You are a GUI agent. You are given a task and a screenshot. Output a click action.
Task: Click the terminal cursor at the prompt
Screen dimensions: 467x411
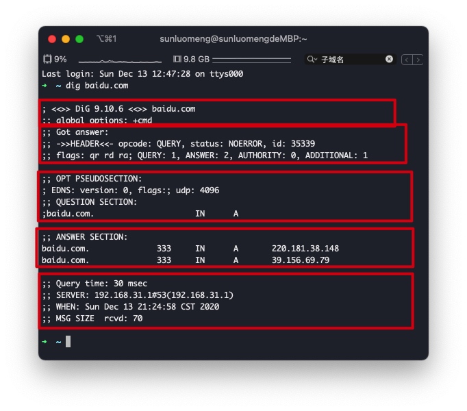click(x=68, y=342)
